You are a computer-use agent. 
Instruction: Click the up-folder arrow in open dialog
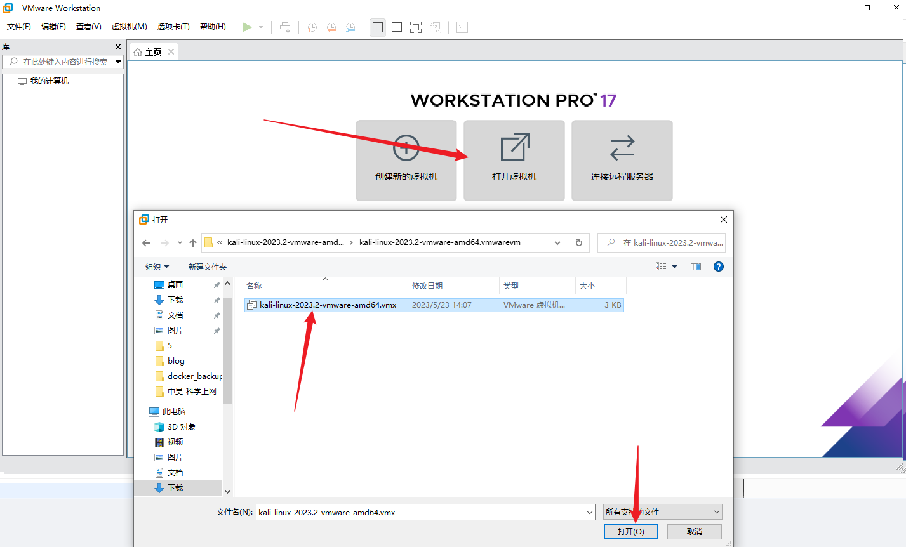[x=193, y=243]
